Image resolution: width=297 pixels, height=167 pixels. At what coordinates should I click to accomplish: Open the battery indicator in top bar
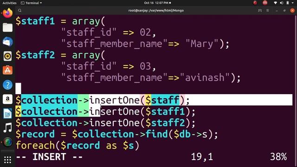point(288,3)
